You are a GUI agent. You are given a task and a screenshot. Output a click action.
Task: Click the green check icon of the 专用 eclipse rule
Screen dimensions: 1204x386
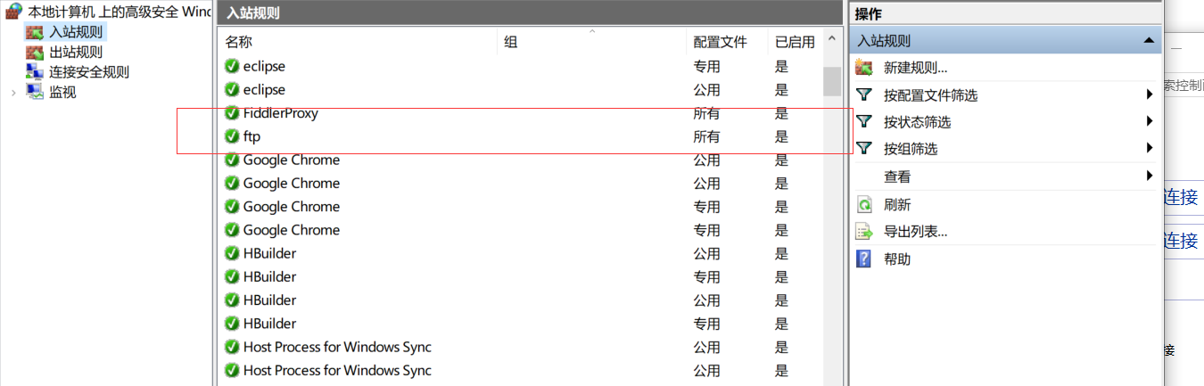tap(232, 66)
